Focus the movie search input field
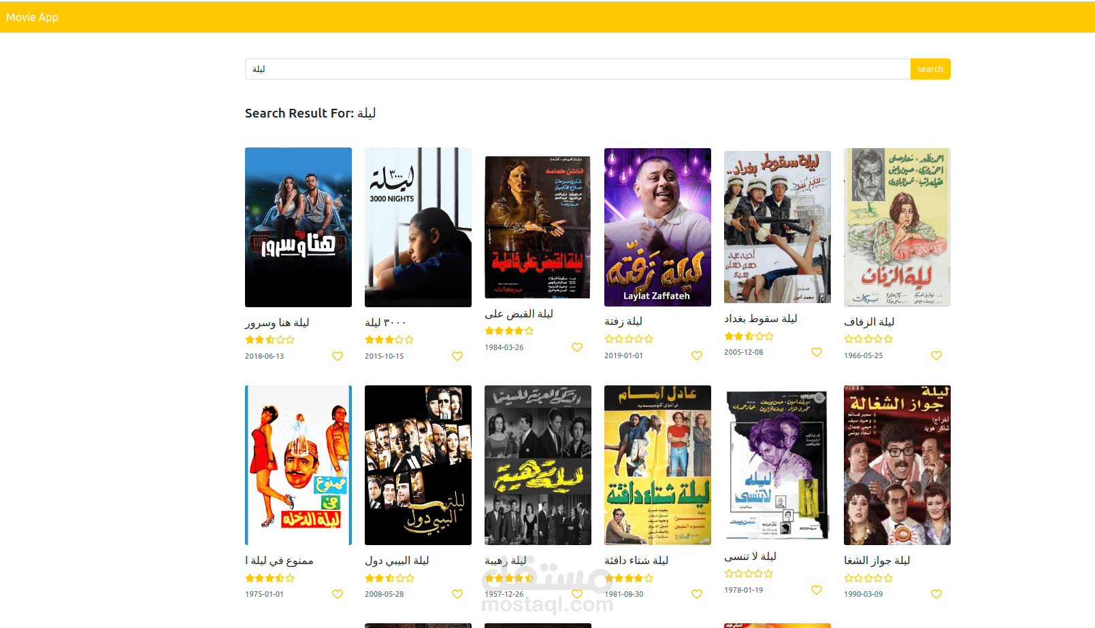The width and height of the screenshot is (1095, 628). [578, 69]
